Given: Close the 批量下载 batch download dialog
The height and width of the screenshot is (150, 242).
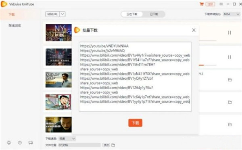Looking at the screenshot, I should tap(194, 30).
